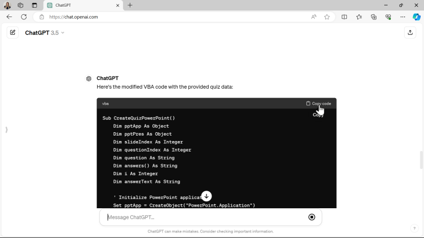
Task: Stop generating with the stop button
Action: tap(312, 217)
